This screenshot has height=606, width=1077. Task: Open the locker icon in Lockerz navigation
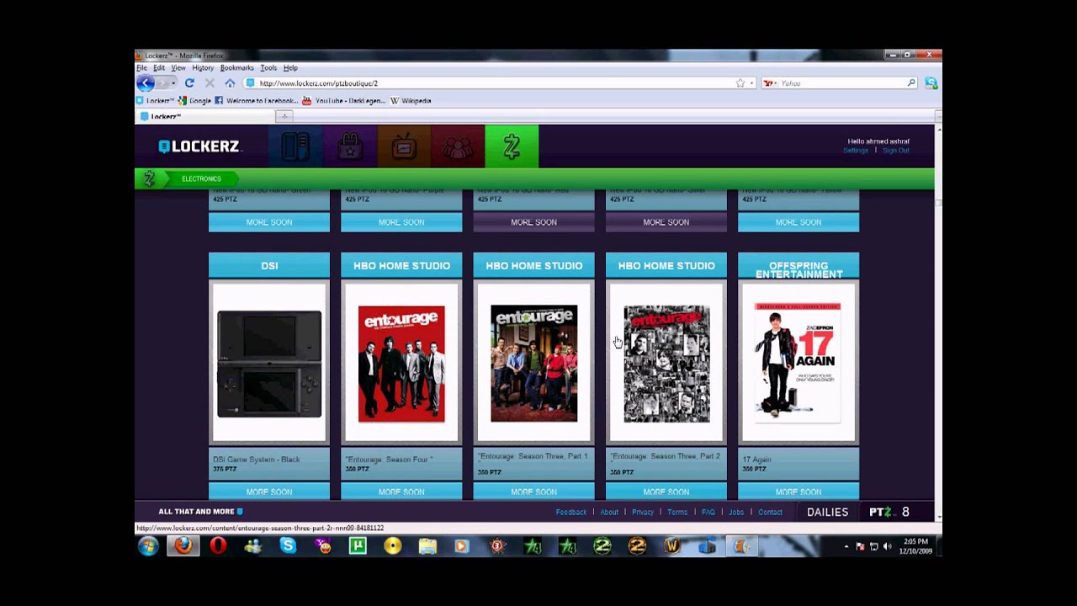pos(295,146)
